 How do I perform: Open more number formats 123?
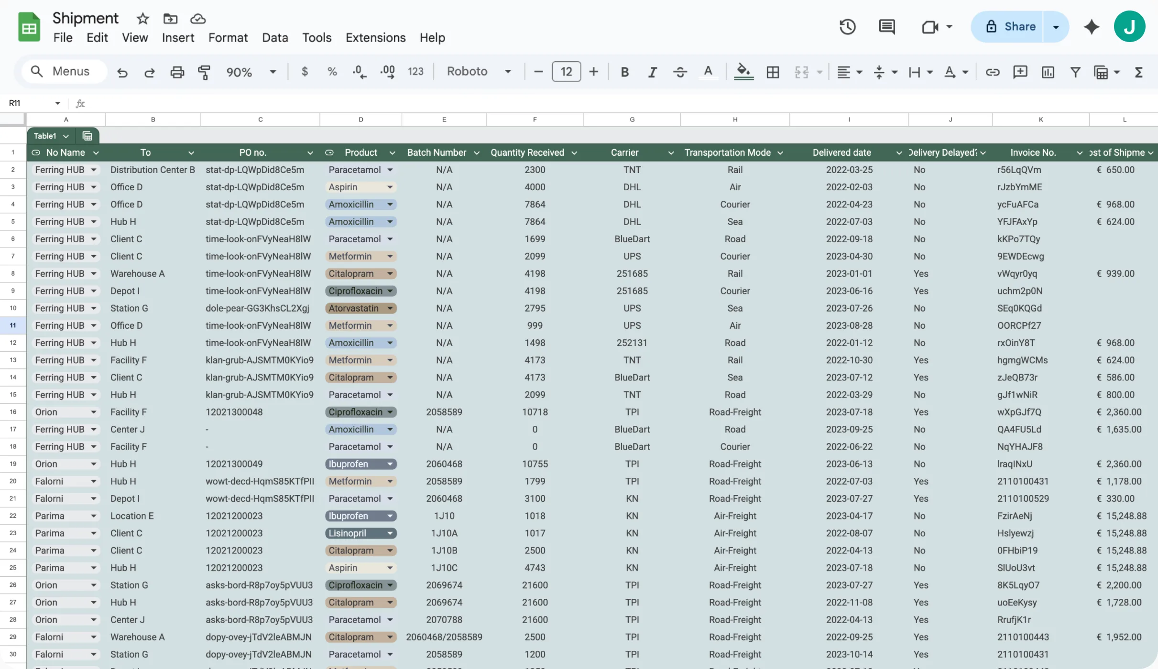(415, 72)
